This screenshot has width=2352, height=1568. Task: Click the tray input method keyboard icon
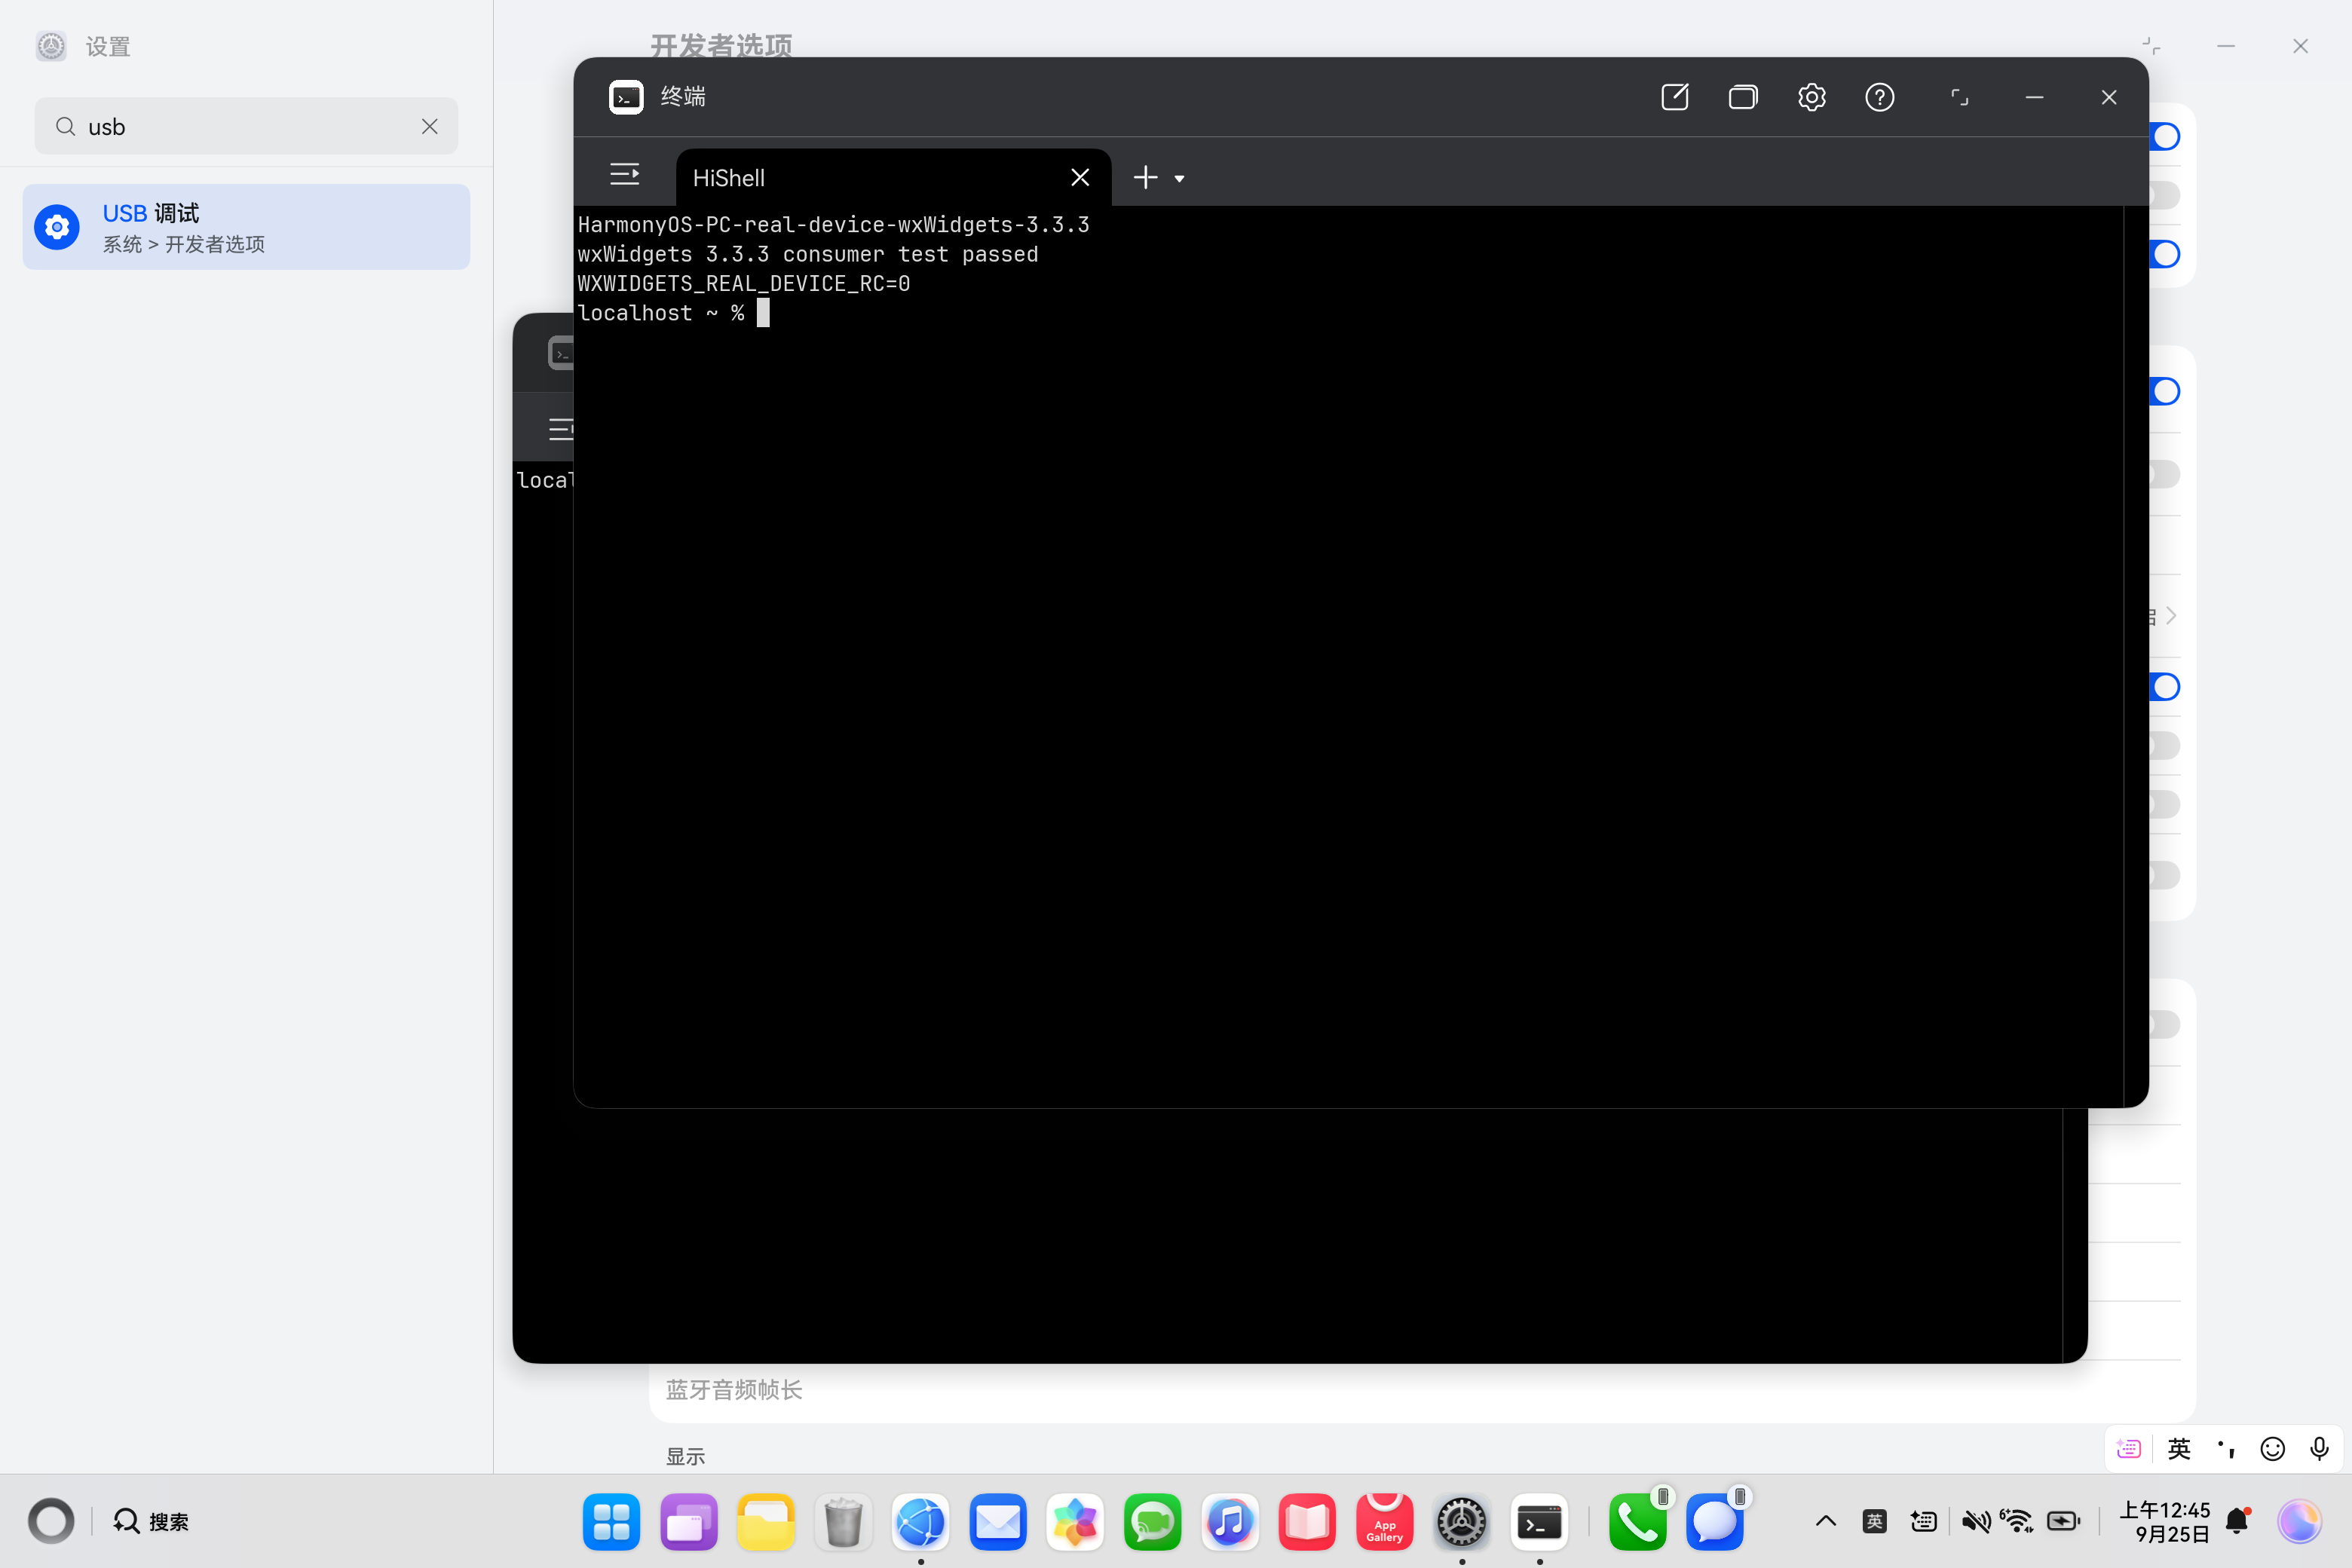pos(1923,1521)
